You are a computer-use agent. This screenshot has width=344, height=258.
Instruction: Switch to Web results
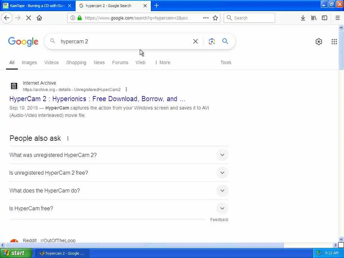(140, 62)
